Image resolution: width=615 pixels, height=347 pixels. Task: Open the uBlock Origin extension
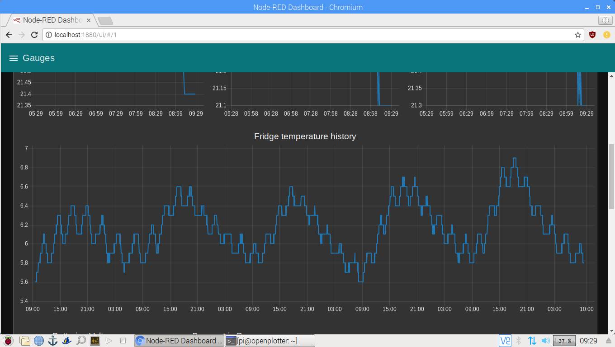(592, 35)
